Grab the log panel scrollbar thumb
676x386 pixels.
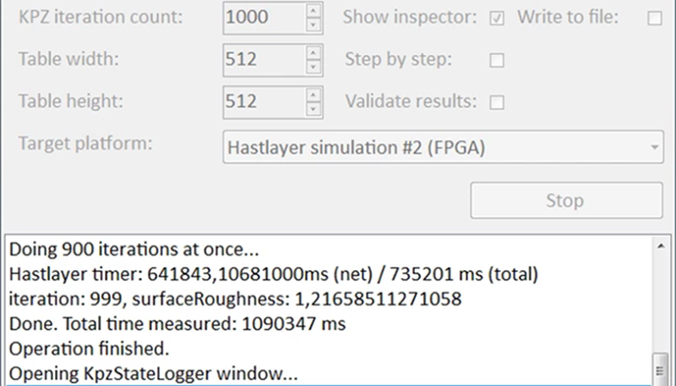[x=661, y=369]
